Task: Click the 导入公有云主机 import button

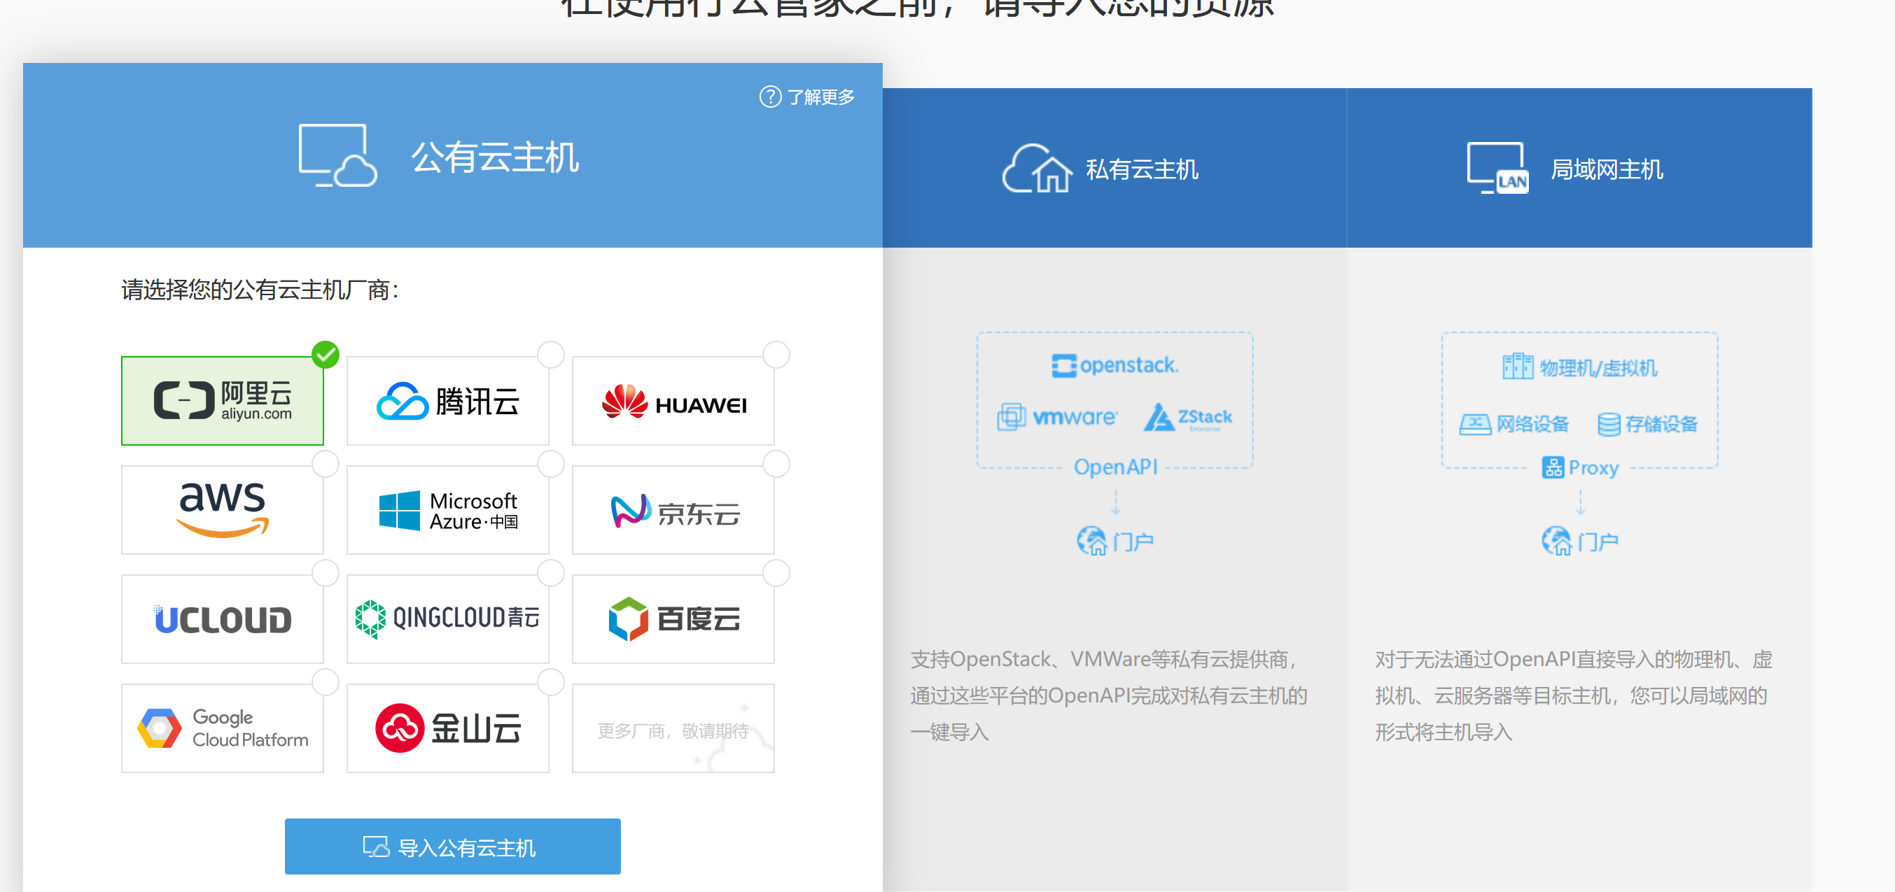Action: [452, 847]
